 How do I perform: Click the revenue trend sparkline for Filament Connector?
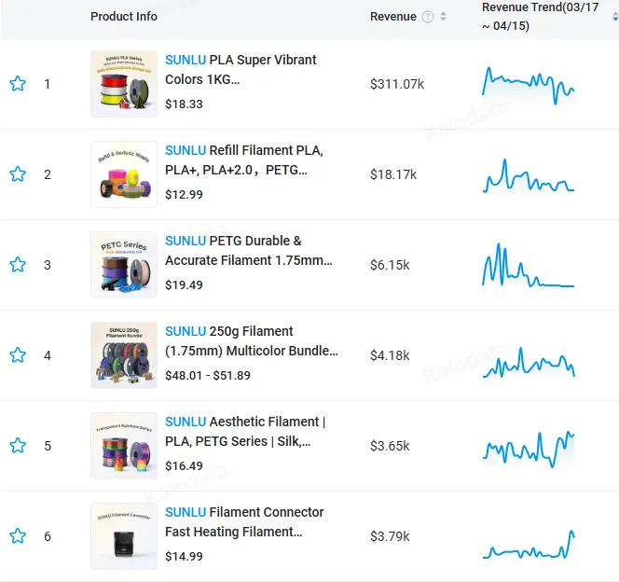click(529, 545)
